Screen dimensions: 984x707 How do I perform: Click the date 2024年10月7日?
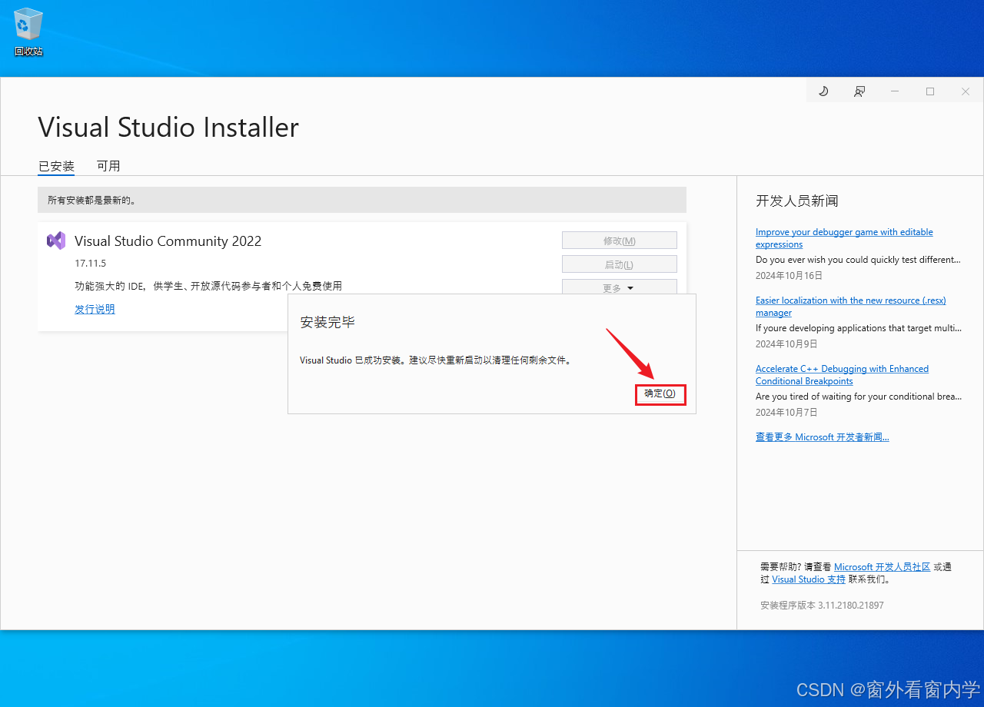pos(786,412)
